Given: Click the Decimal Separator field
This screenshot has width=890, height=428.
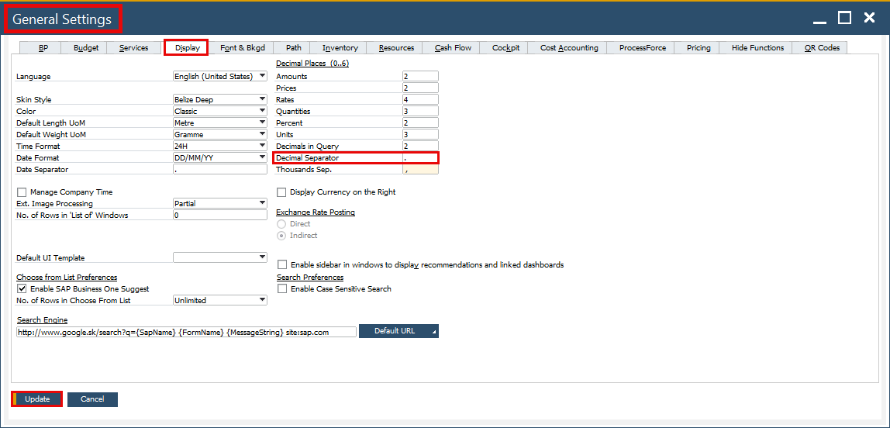Looking at the screenshot, I should 420,158.
